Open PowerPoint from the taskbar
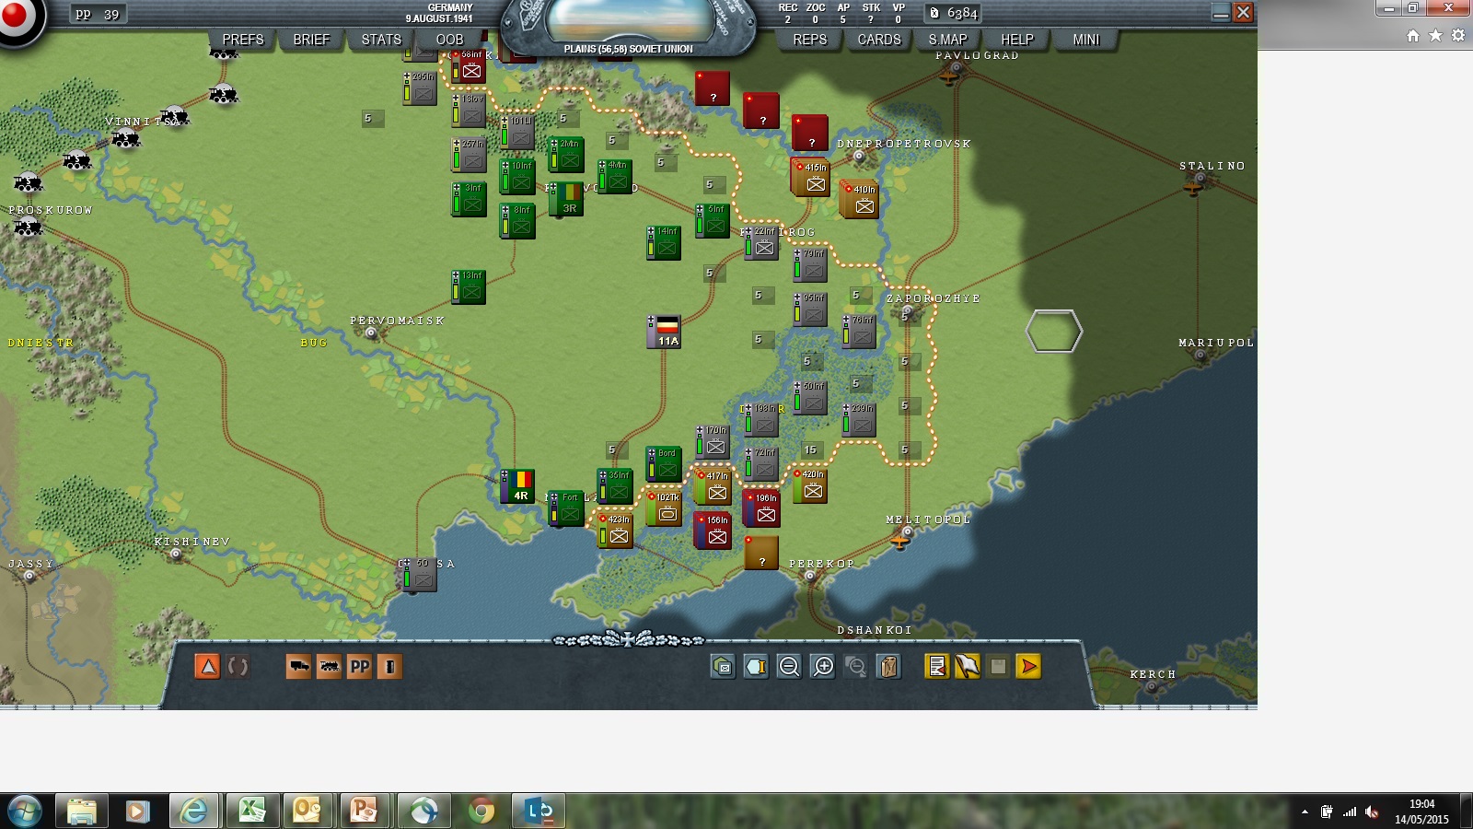The height and width of the screenshot is (829, 1473). click(x=365, y=811)
